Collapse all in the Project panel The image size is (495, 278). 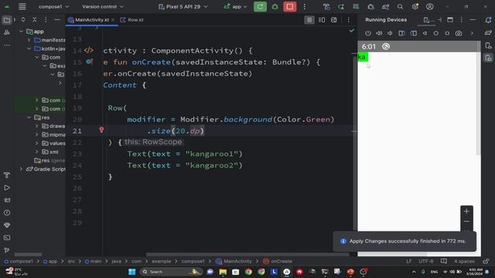point(34,19)
